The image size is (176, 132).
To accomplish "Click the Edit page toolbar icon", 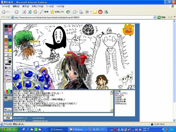I will tap(87, 12).
